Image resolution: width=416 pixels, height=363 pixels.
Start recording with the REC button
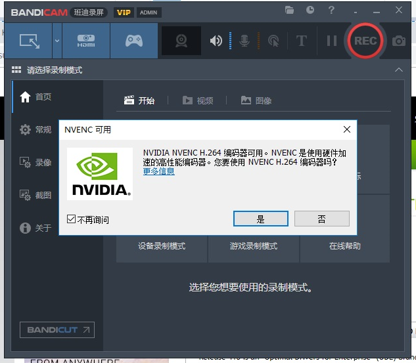pos(365,41)
